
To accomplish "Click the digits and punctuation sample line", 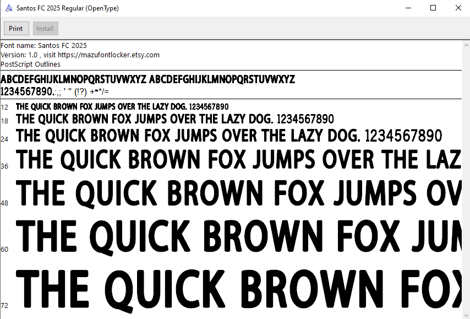I will (x=55, y=91).
